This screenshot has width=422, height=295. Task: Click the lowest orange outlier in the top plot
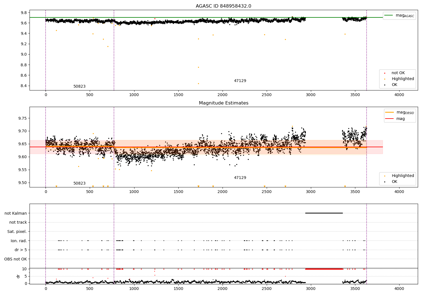[x=198, y=83]
